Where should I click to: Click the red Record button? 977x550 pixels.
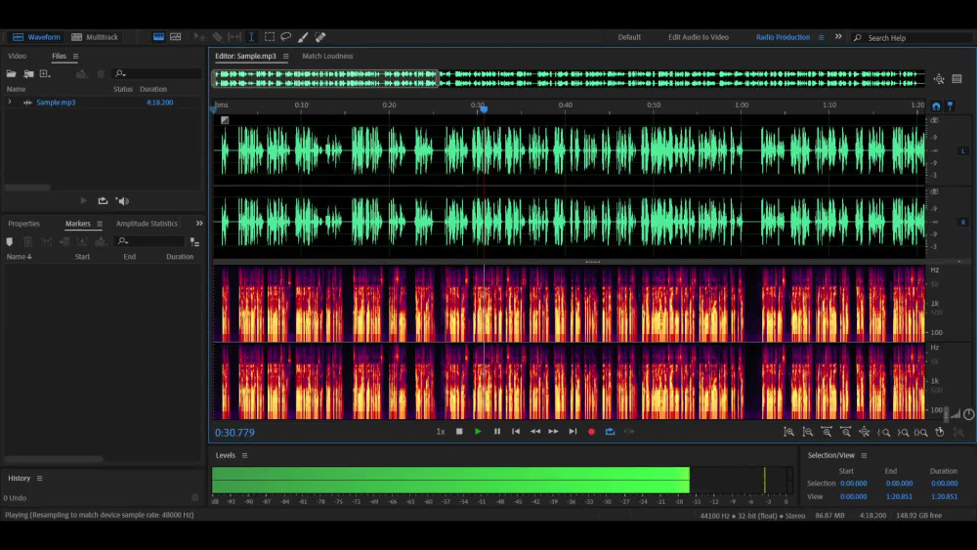[x=591, y=431]
